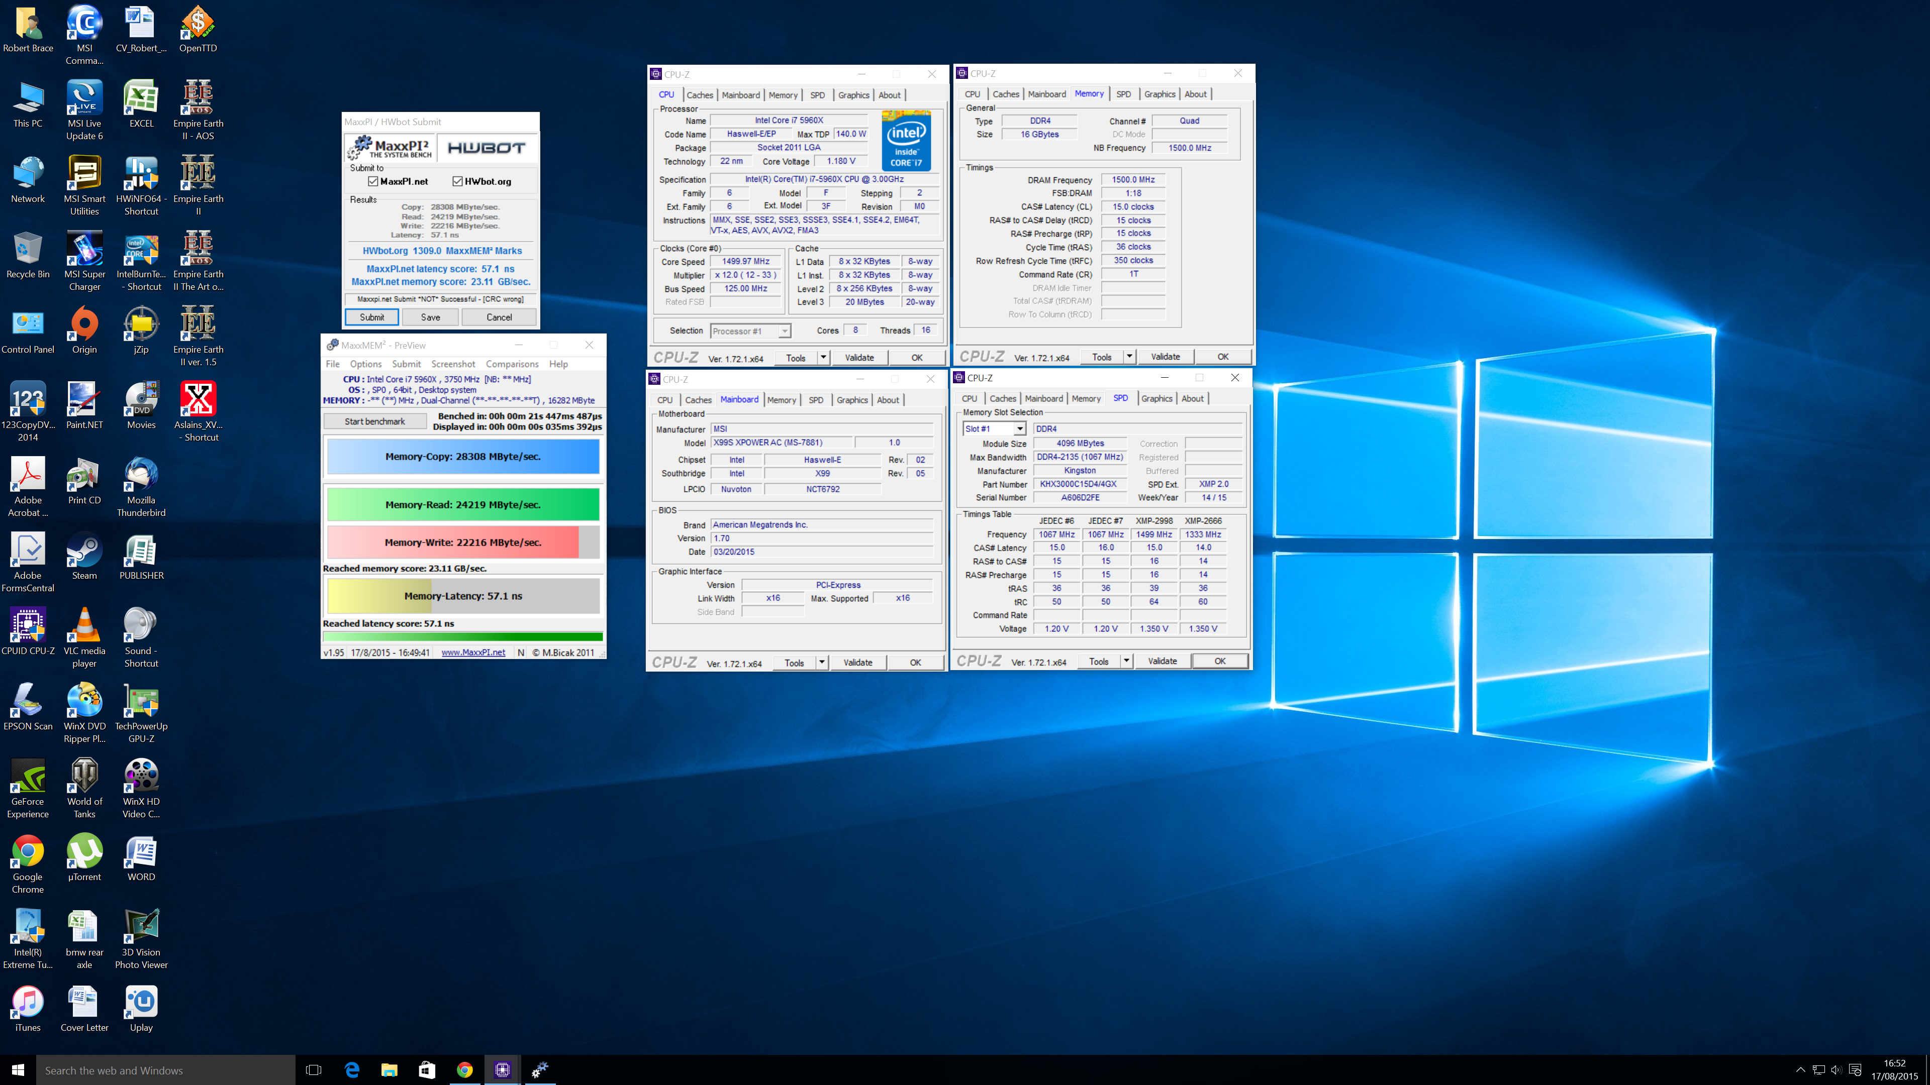This screenshot has width=1930, height=1085.
Task: Click the Search the web and Windows box
Action: (x=165, y=1070)
